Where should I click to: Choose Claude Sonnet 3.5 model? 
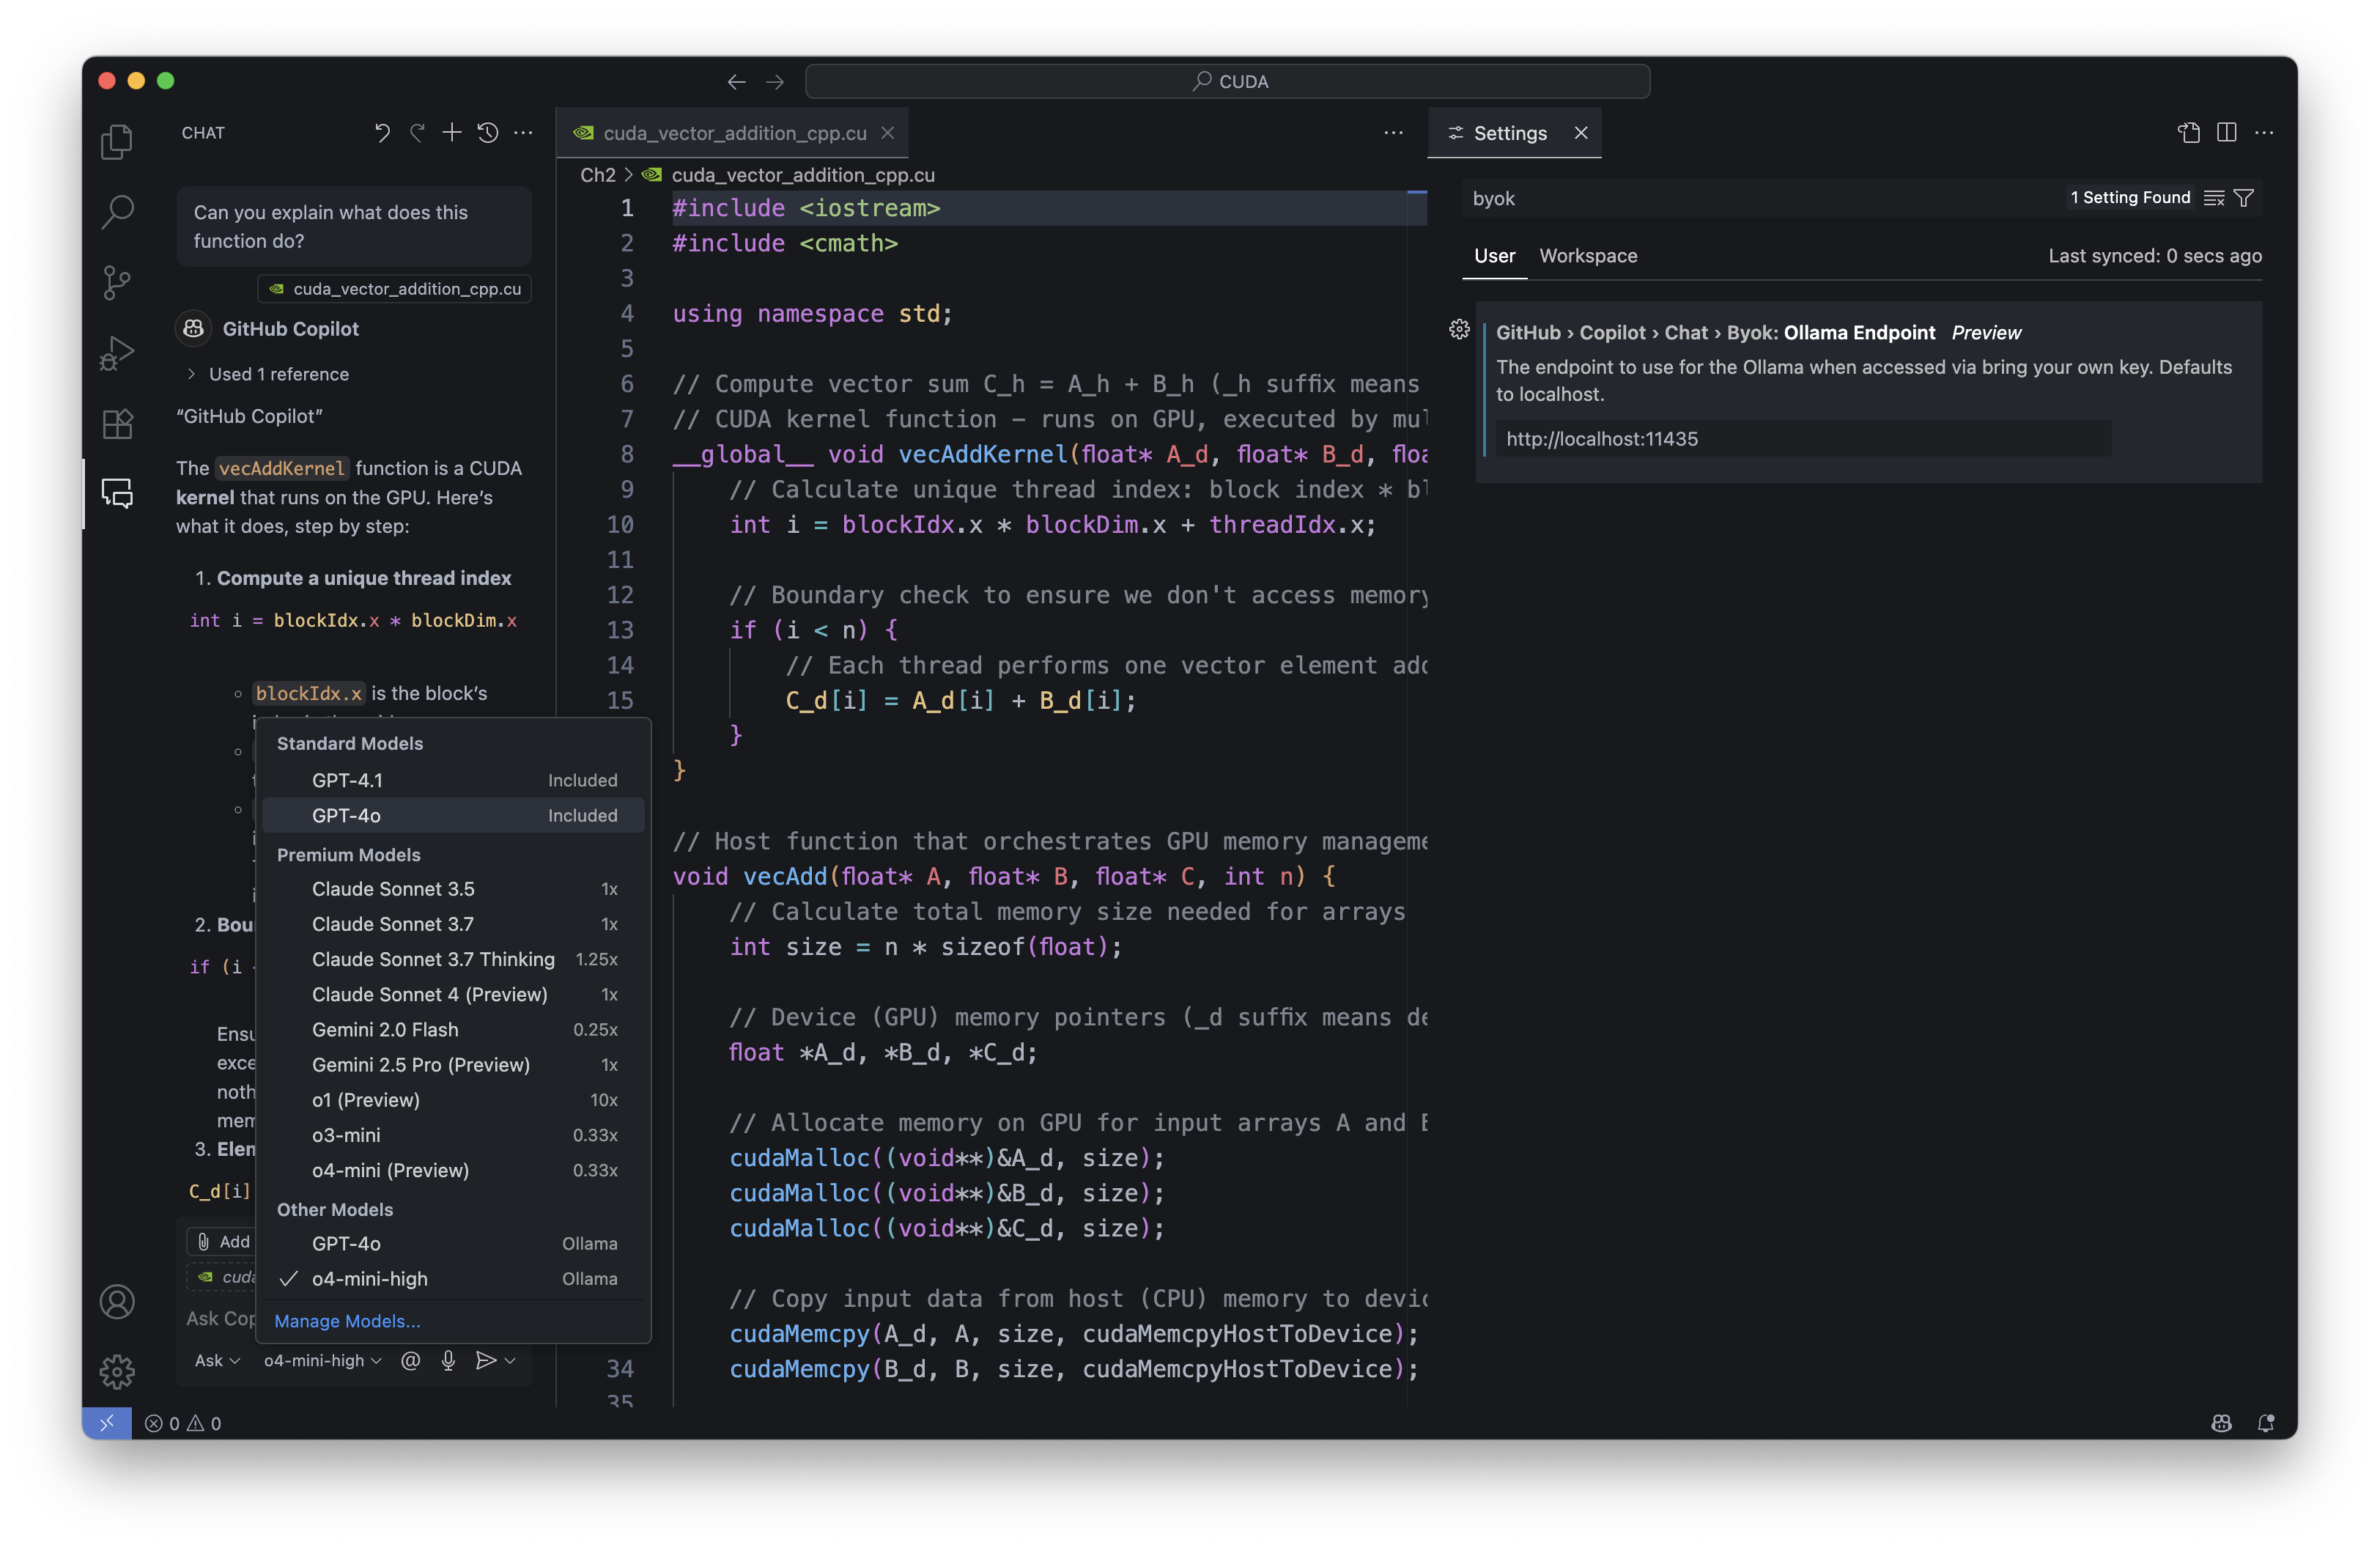click(x=453, y=889)
